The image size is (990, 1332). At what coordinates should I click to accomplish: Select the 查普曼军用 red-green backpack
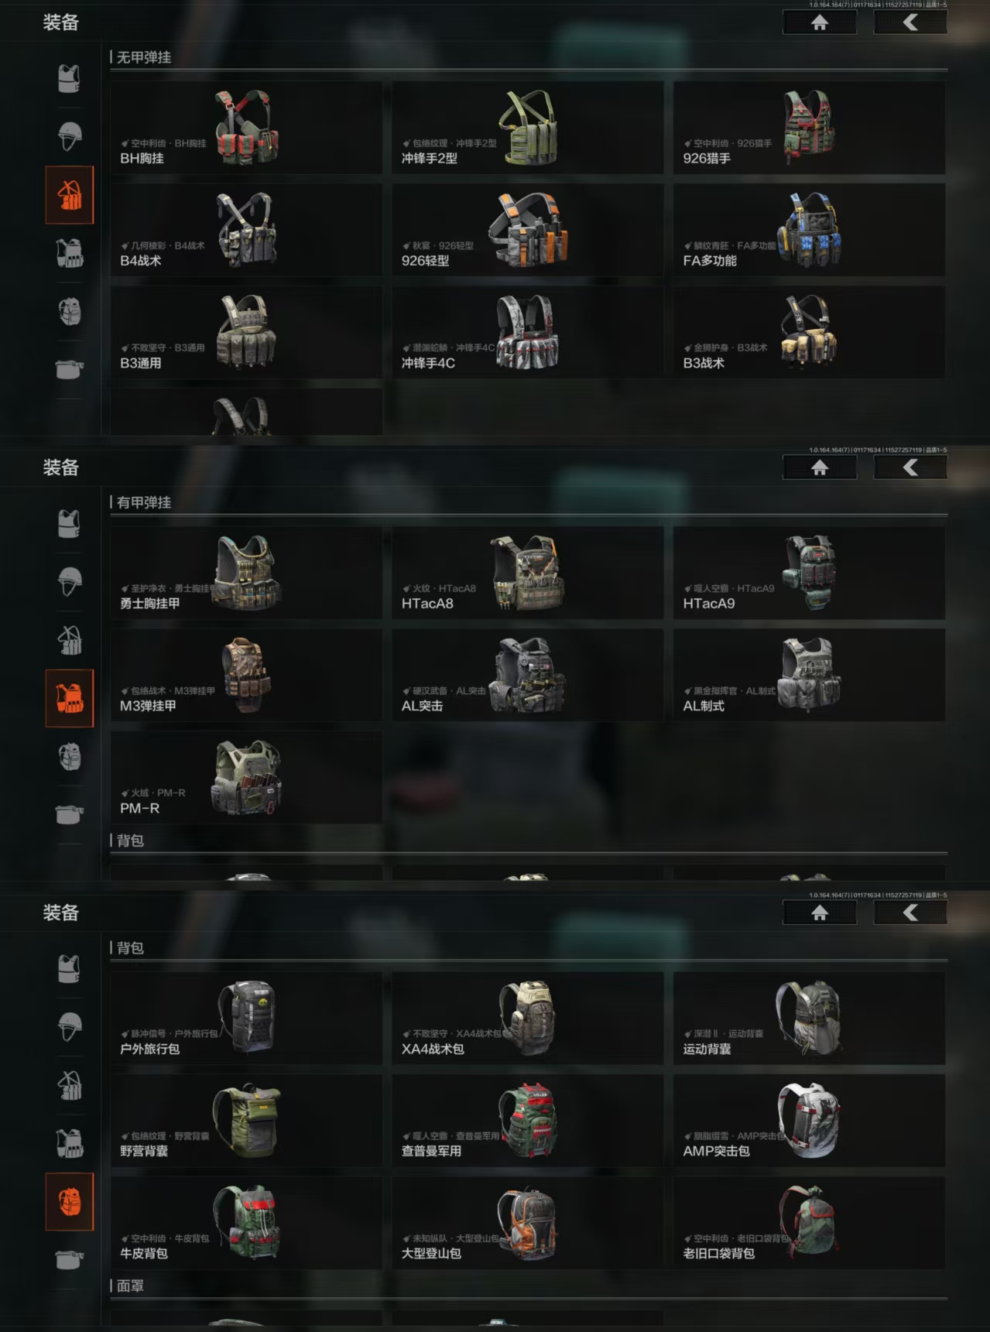pyautogui.click(x=528, y=1120)
